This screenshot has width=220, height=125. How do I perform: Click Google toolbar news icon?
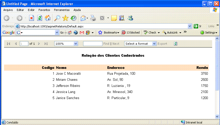click(70, 33)
